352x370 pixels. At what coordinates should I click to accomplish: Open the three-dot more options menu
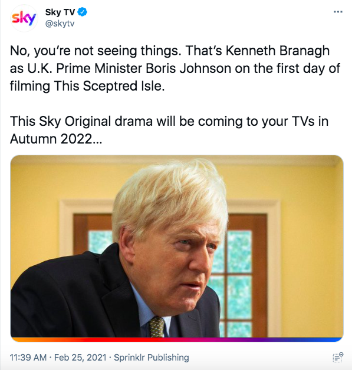pos(338,12)
